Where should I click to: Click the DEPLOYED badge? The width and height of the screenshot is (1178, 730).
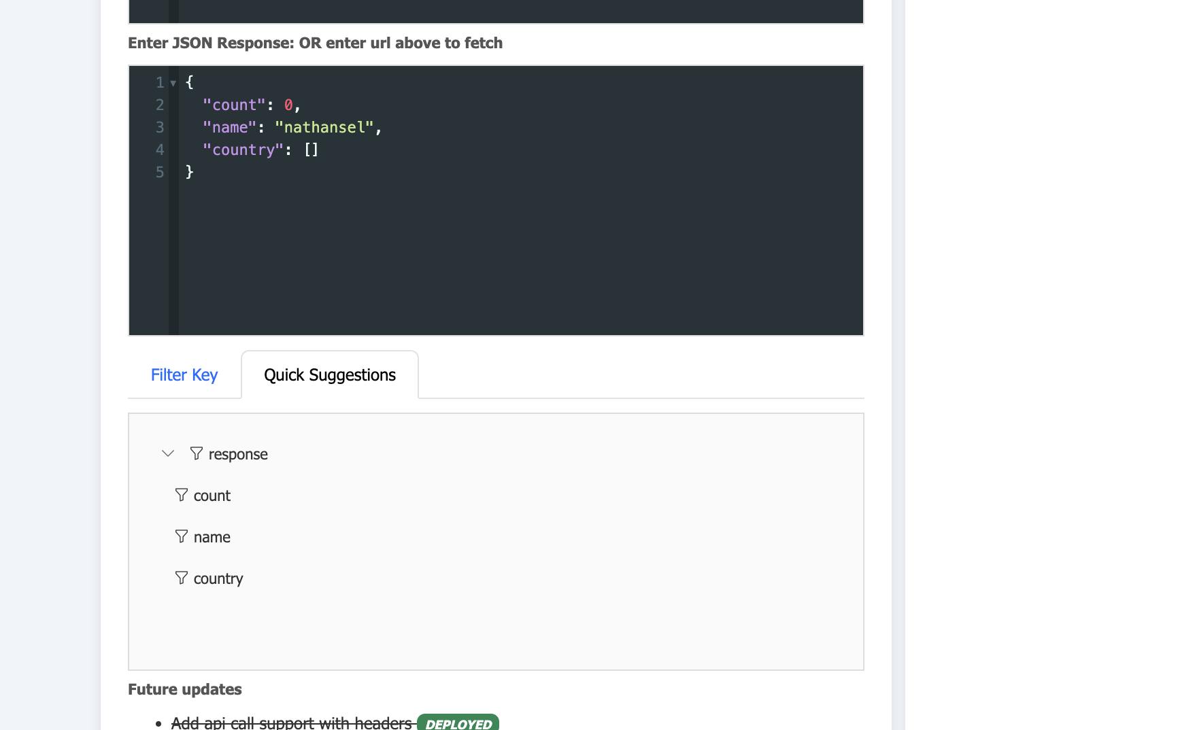pos(458,723)
